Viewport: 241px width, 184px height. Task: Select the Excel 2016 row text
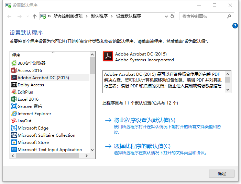pos(28,99)
